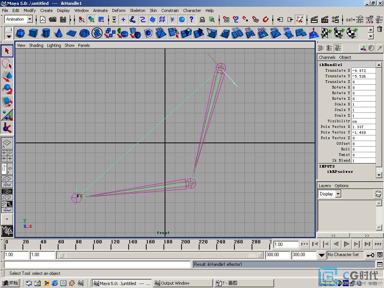This screenshot has width=384, height=288.
Task: Create a polygon cube from the shelf
Action: tap(33, 33)
